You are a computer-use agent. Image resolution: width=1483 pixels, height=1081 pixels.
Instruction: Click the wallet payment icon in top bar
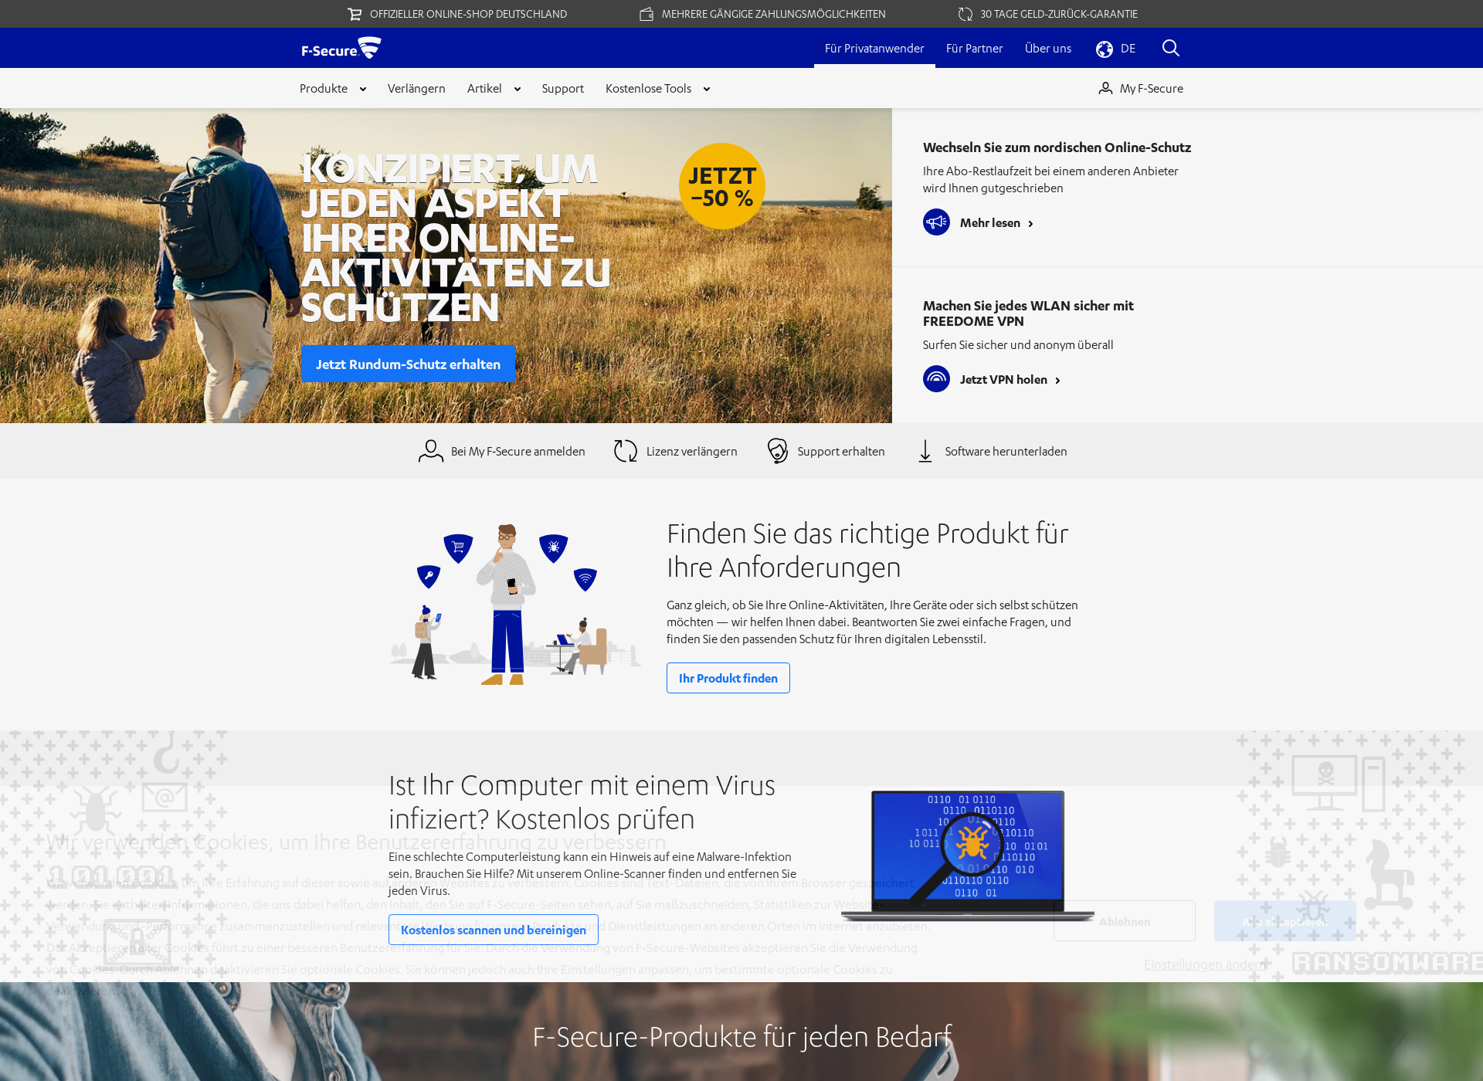(646, 14)
